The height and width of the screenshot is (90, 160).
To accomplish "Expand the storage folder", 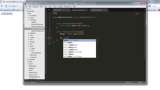I will (29, 42).
